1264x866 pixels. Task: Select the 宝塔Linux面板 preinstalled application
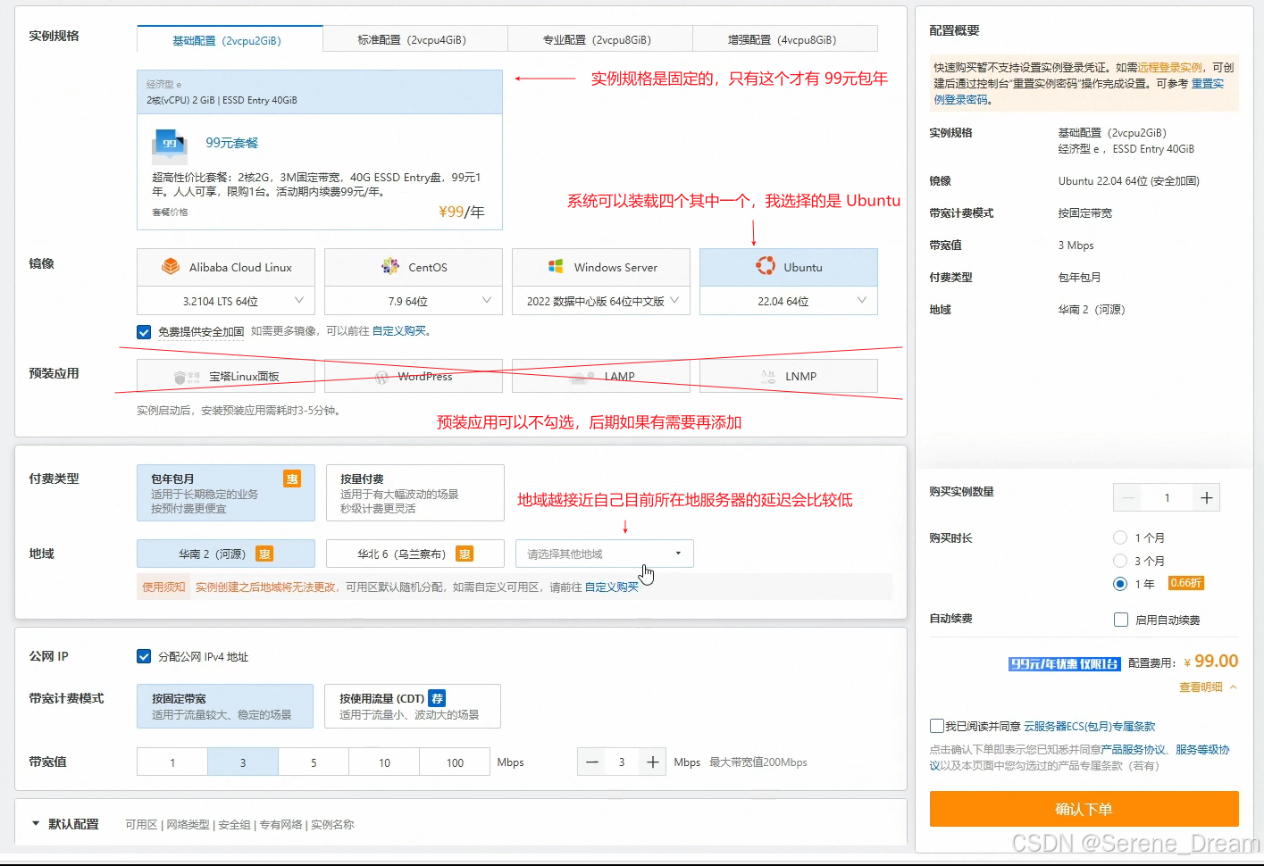[226, 376]
